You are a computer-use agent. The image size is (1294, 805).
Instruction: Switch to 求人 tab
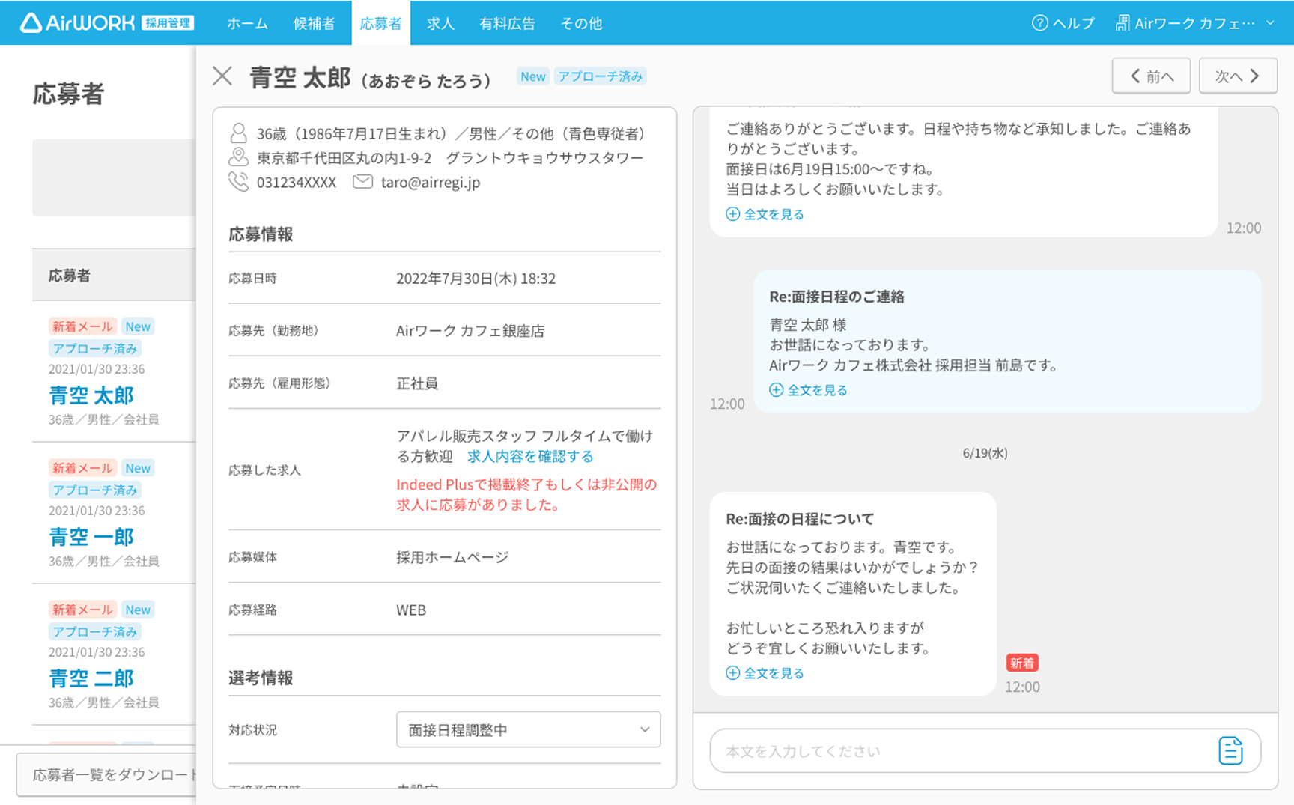440,23
